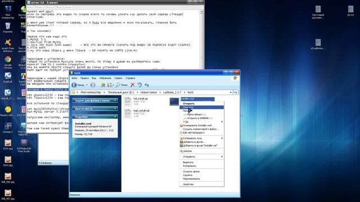Image resolution: width=360 pixels, height=202 pixels.
Task: Open the Google Chrome desktop shortcut
Action: [x=8, y=62]
